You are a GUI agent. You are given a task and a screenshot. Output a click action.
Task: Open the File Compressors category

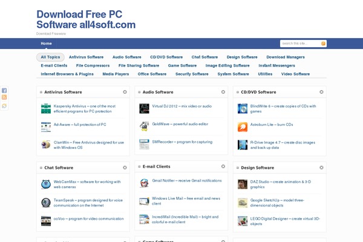coord(93,65)
